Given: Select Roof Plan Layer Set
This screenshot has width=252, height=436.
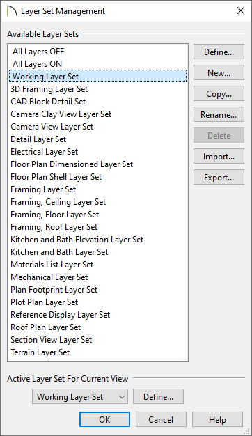Looking at the screenshot, I should tap(97, 327).
